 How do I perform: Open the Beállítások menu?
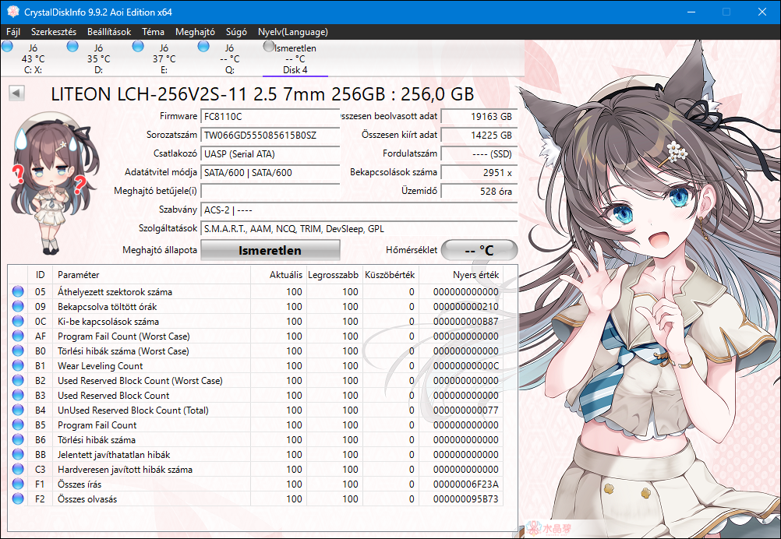pos(109,32)
